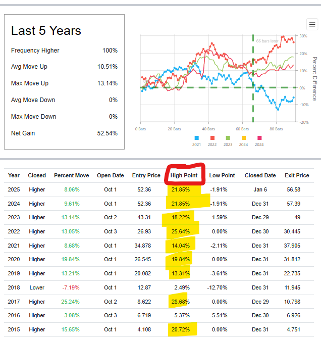Screen dimensions: 321x339
Task: Sort by the Closed column header
Action: [x=37, y=175]
